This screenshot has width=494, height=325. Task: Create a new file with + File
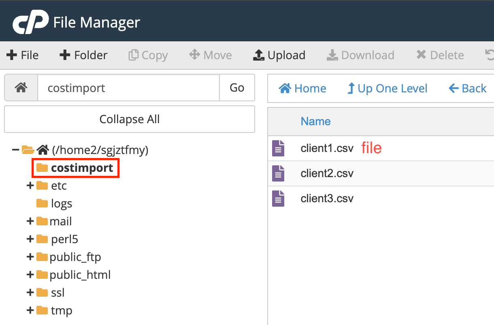click(23, 55)
